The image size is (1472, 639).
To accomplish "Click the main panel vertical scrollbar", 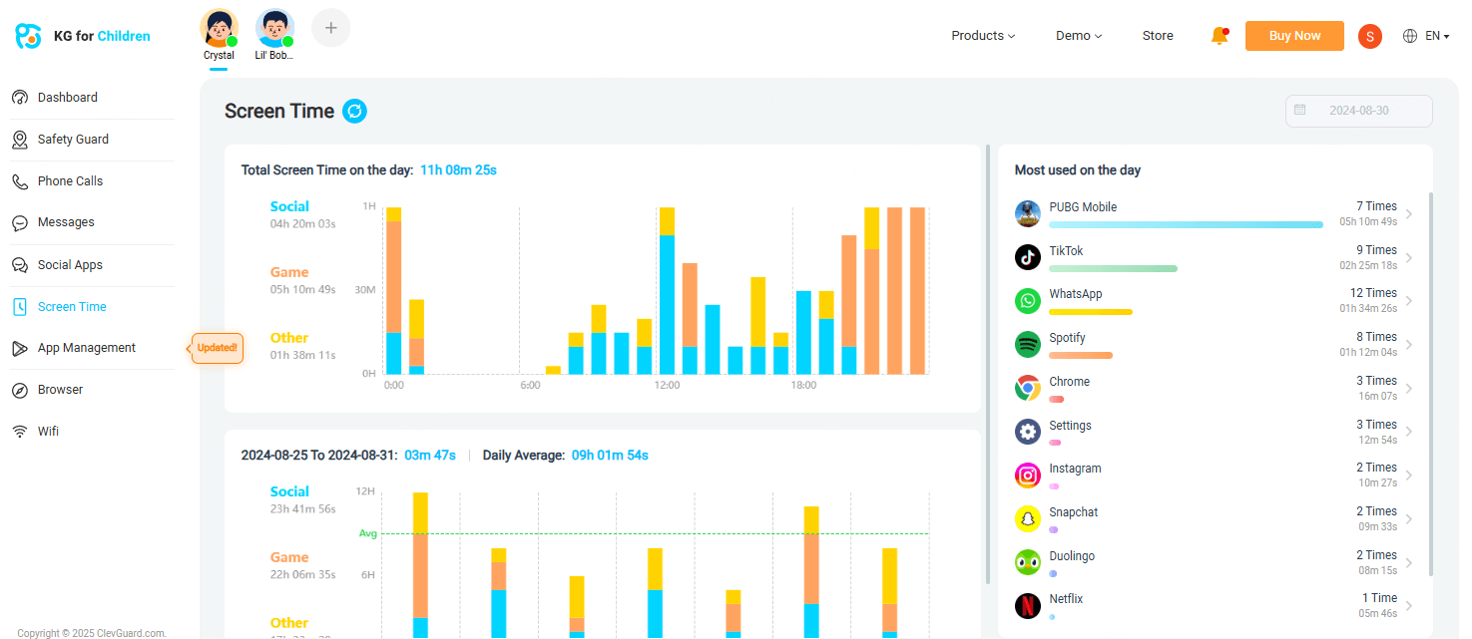I will click(x=988, y=364).
